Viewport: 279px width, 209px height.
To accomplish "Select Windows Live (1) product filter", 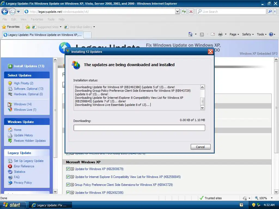I will tap(25, 110).
